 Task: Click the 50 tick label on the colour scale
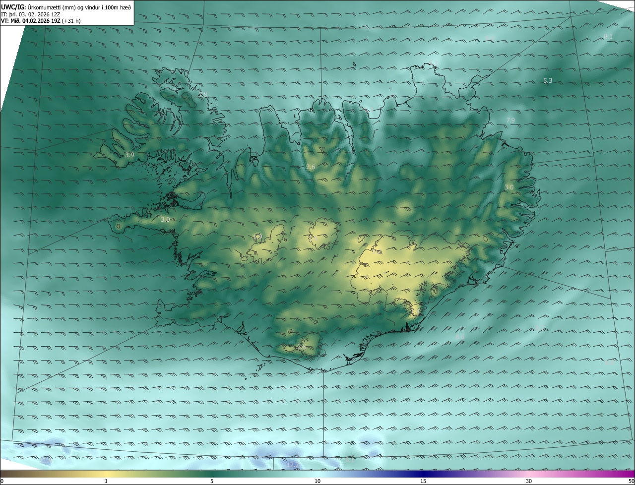(x=631, y=481)
